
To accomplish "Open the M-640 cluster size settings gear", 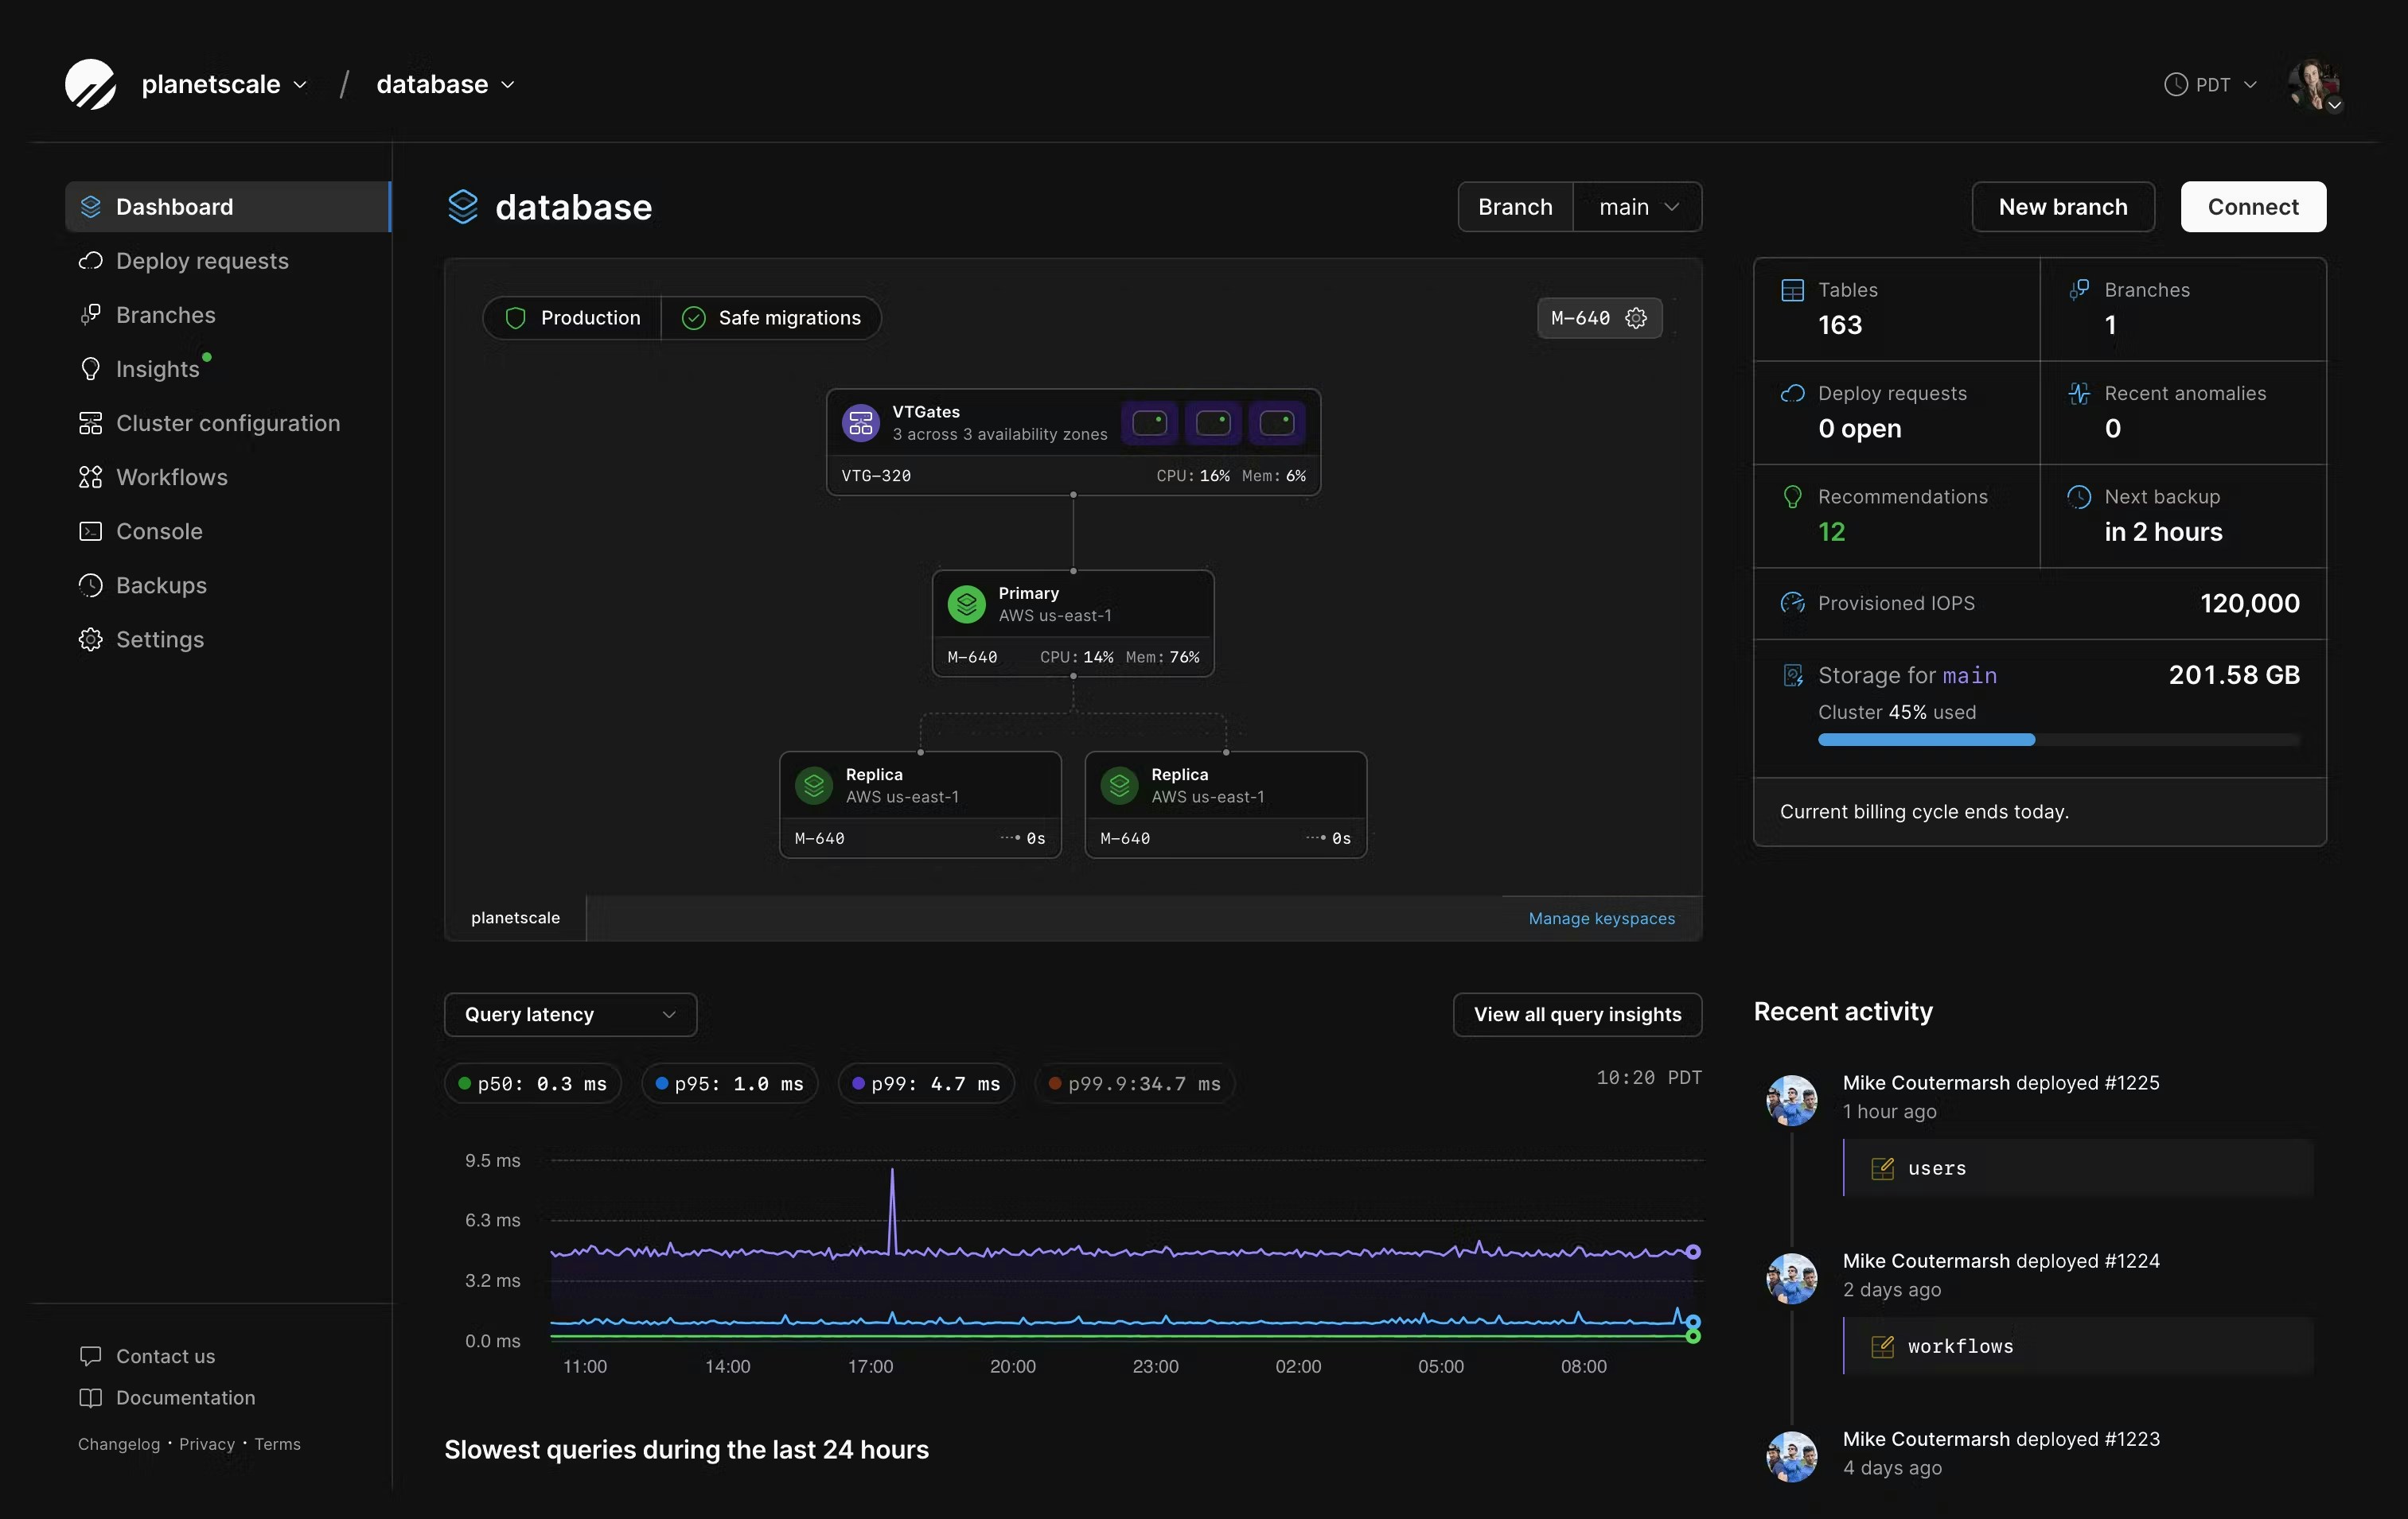I will [x=1636, y=318].
